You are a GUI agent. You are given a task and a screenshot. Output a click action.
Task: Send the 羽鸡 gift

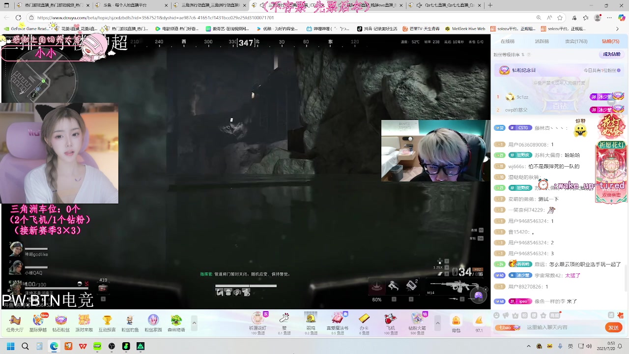(311, 323)
